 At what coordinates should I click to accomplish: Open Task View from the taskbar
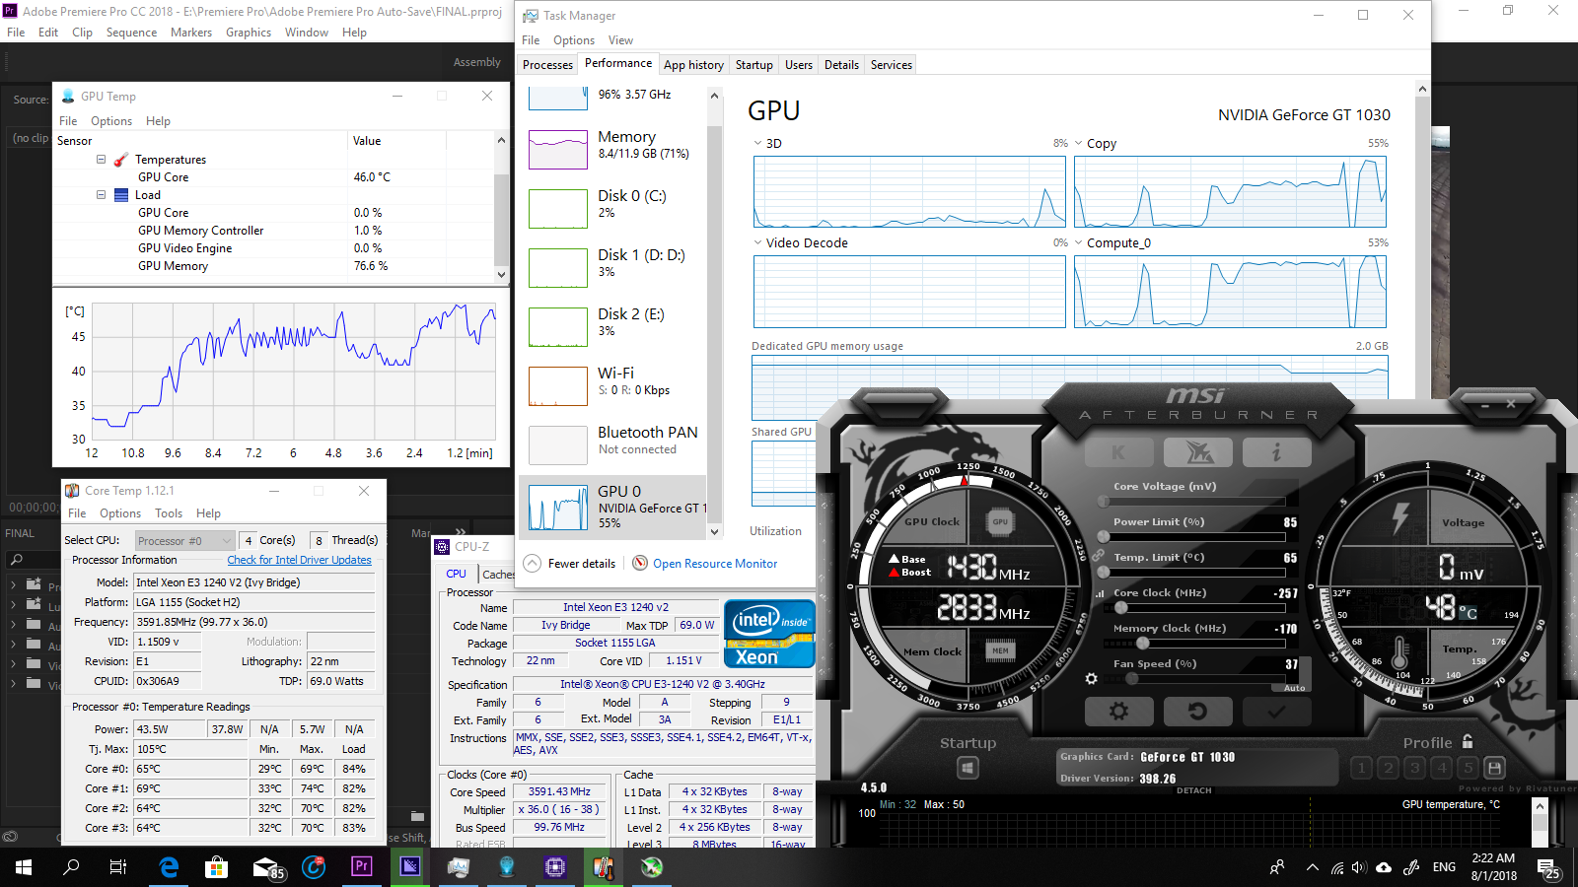tap(117, 867)
